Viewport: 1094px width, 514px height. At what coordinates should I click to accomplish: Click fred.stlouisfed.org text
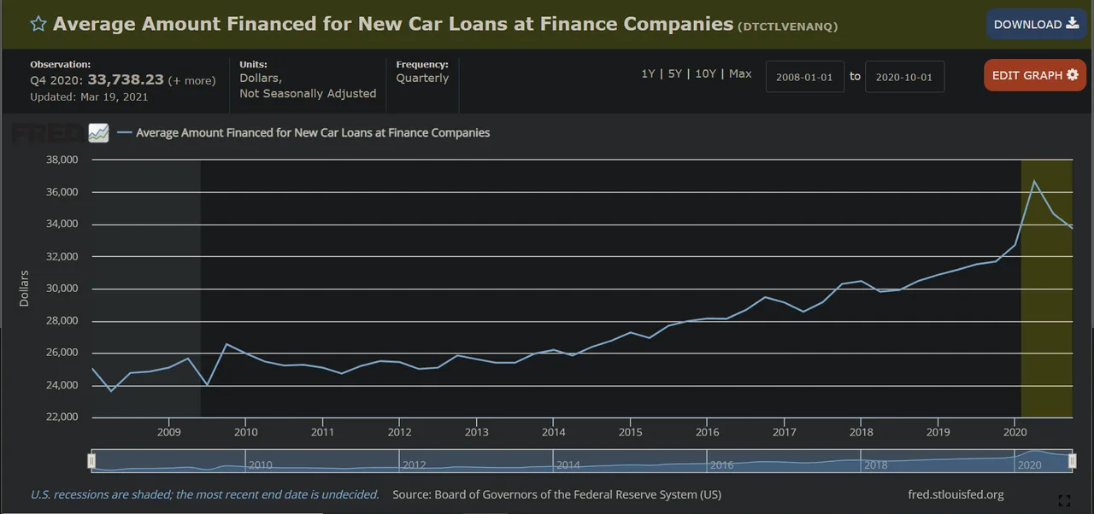956,494
